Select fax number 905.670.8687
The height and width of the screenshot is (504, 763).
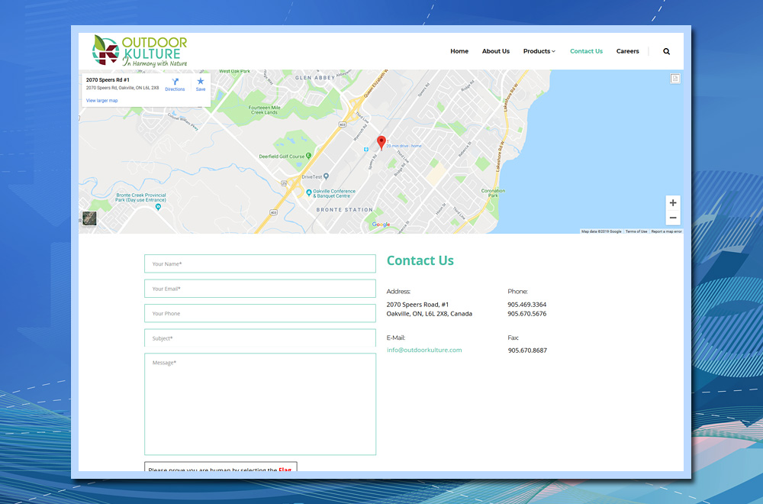click(527, 350)
